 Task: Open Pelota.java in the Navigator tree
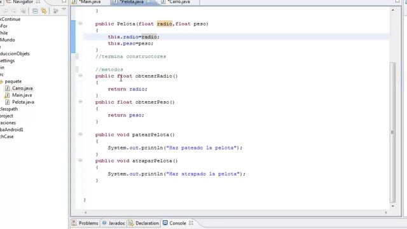(x=23, y=102)
